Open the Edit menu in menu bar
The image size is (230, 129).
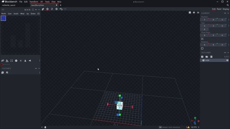click(x=26, y=2)
